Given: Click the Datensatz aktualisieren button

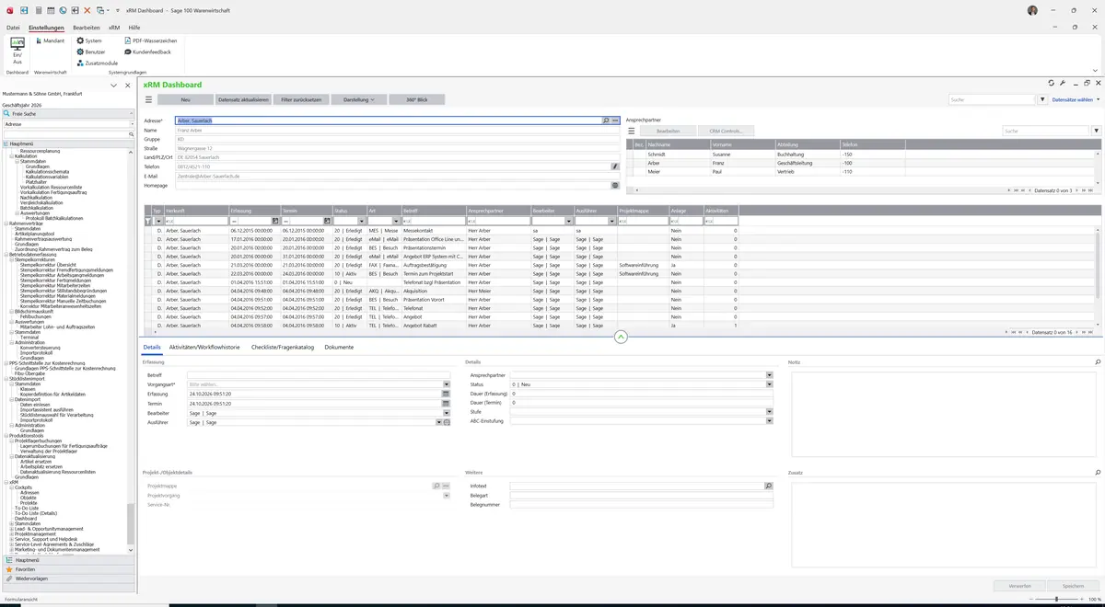Looking at the screenshot, I should tap(243, 99).
